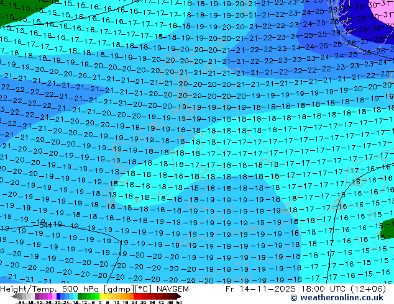This screenshot has height=304, width=394.
Task: Click the left grey arrow of color scale
Action: tap(14, 296)
